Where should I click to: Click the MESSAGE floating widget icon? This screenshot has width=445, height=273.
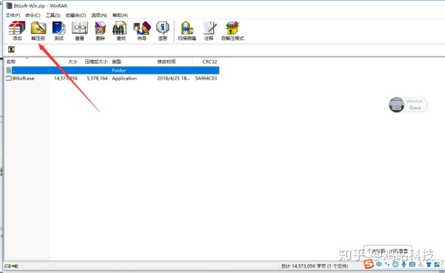(x=396, y=104)
